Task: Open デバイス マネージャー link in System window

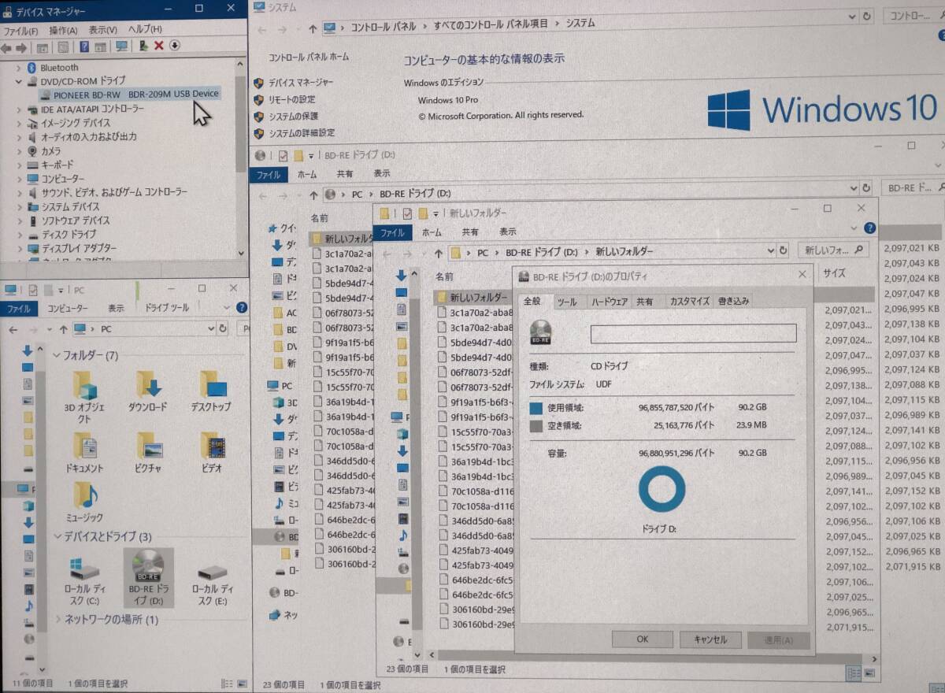Action: point(301,82)
